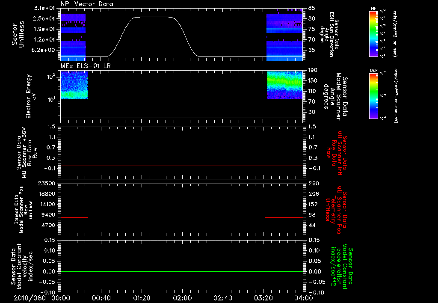Click the 'Sector Unitless' axis label
Viewport: 438px width, 303px height.
18,34
